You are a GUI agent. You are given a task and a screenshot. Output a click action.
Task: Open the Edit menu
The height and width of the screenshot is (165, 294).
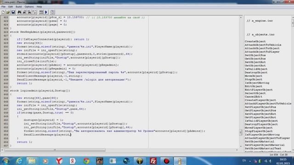click(x=11, y=7)
